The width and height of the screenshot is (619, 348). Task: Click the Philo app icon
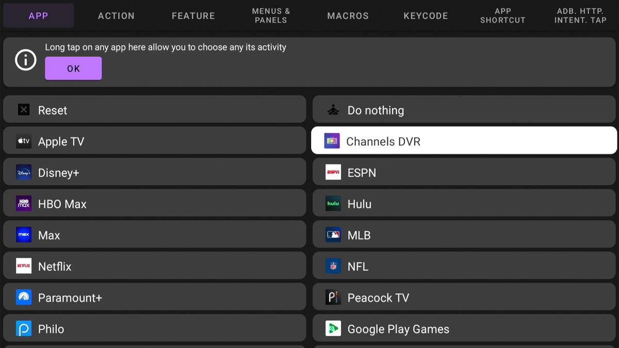(24, 329)
